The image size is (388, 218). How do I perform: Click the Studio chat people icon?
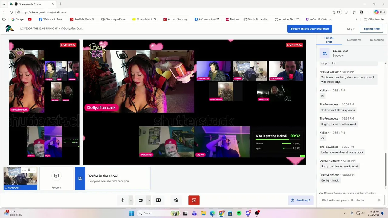click(x=325, y=53)
